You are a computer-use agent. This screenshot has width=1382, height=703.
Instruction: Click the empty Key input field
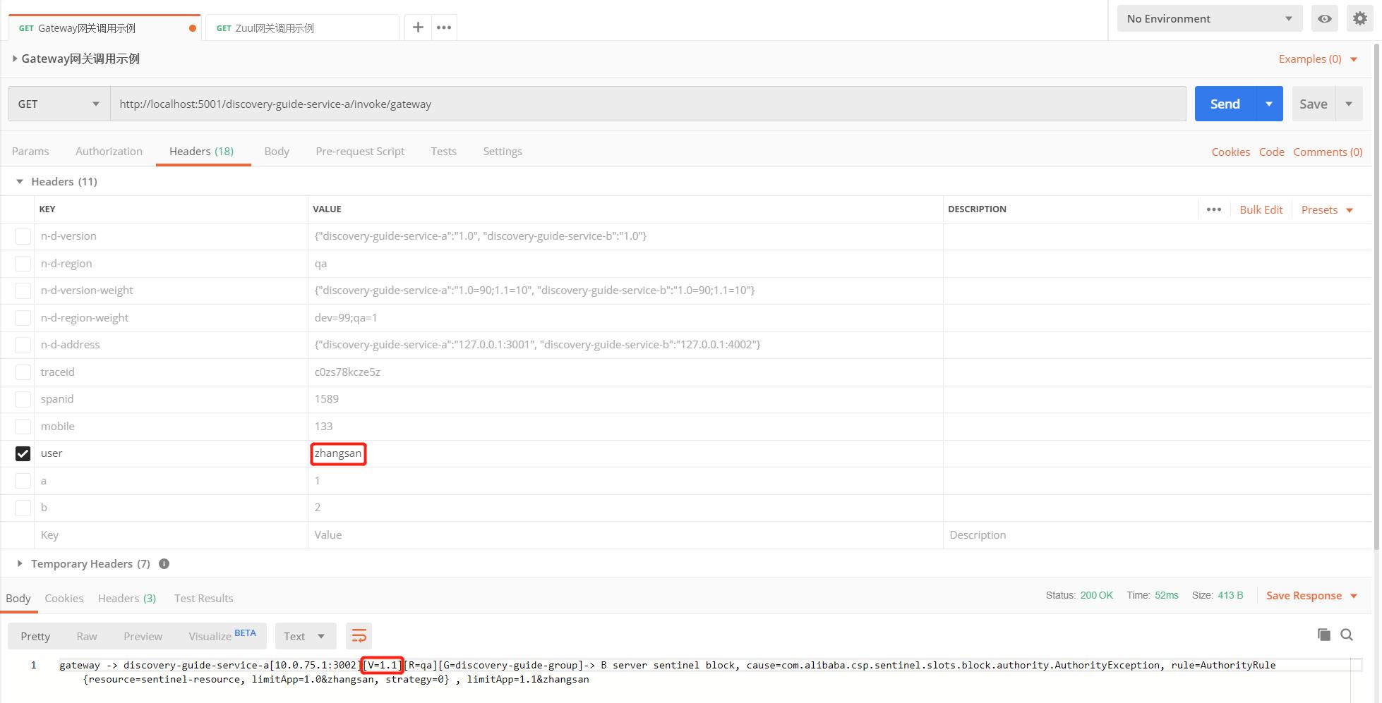click(x=171, y=535)
